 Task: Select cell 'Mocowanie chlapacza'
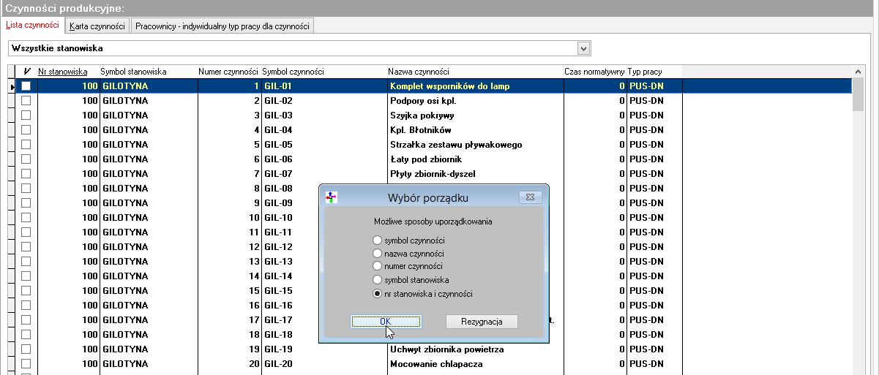[475, 363]
